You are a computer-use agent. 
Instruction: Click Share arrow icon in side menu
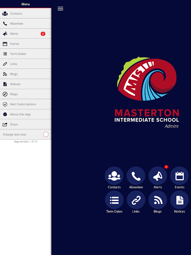[5, 124]
